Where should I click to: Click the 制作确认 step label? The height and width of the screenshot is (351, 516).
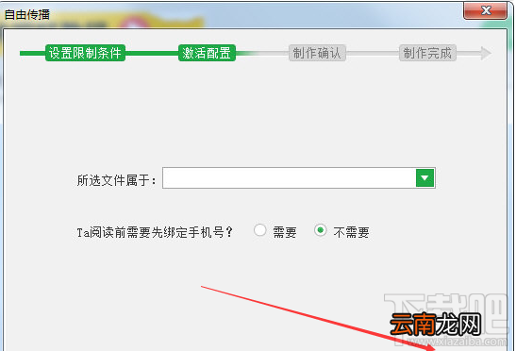[317, 53]
